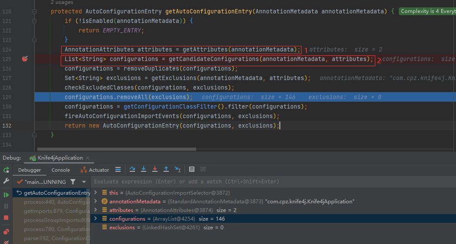Click 'size = 146' value in variables panel
This screenshot has width=456, height=244.
[212, 219]
